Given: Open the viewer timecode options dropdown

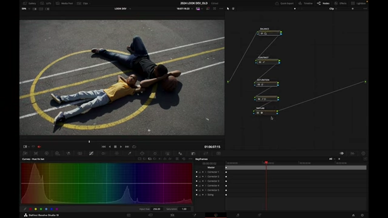Looking at the screenshot, I should (192, 8).
